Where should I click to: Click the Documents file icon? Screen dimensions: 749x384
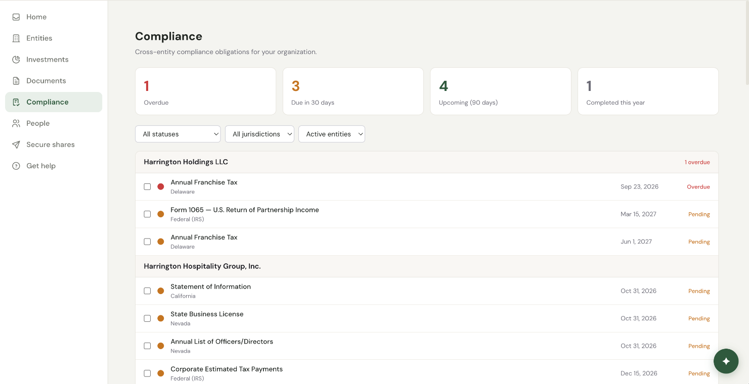coord(16,81)
